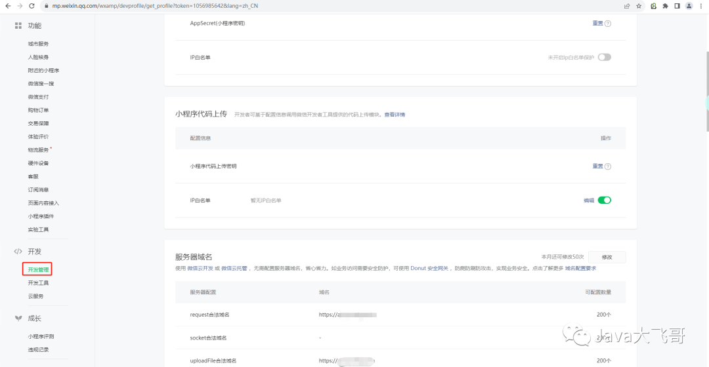
Task: Open Donut 安全网关 link
Action: pyautogui.click(x=429, y=268)
